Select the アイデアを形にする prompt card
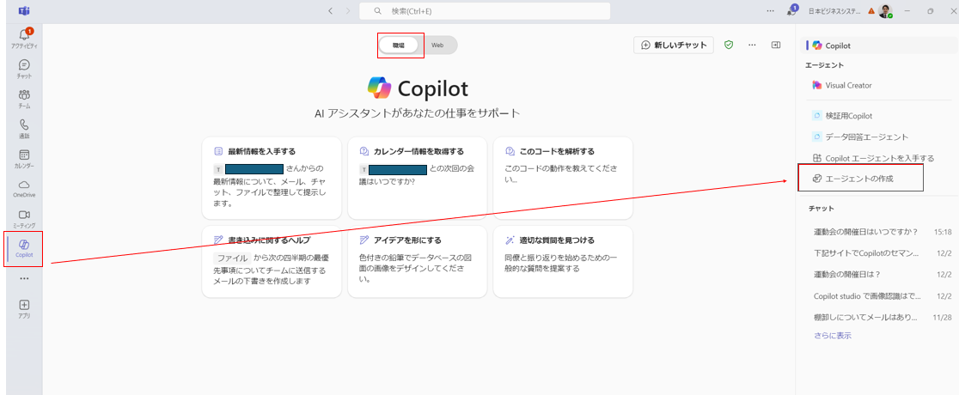The height and width of the screenshot is (395, 959). coord(417,262)
